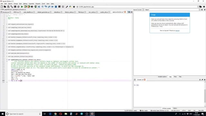Toggle fullscreen mode icon
The width and height of the screenshot is (206, 116).
[x=63, y=7]
